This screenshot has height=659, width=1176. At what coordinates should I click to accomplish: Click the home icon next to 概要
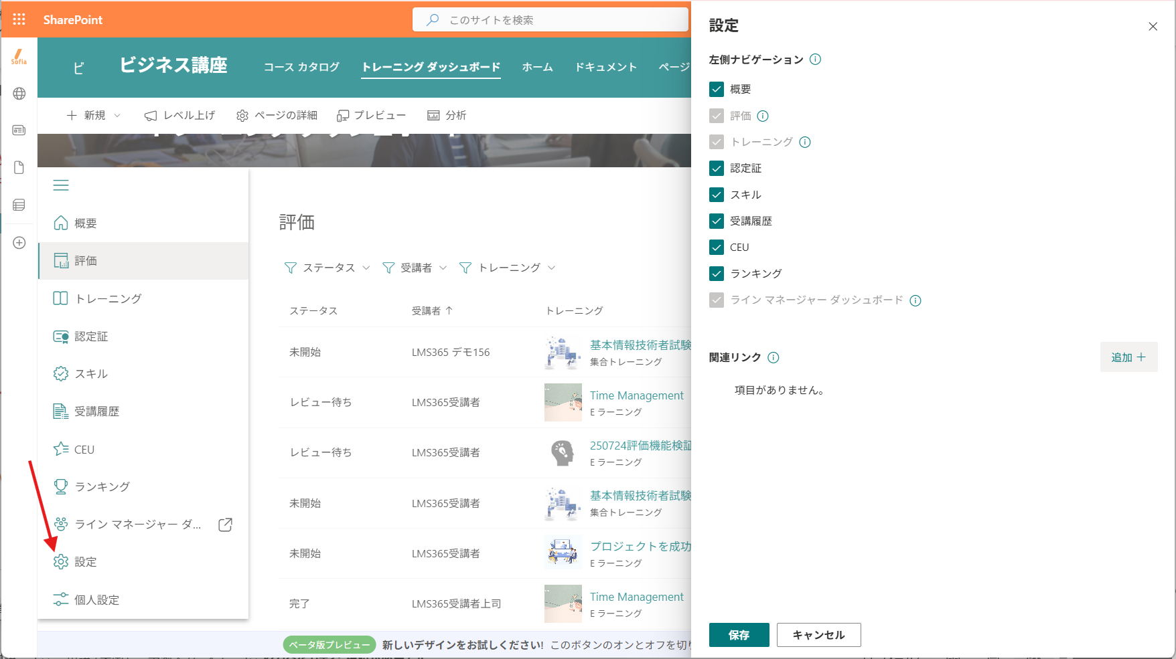(x=61, y=223)
